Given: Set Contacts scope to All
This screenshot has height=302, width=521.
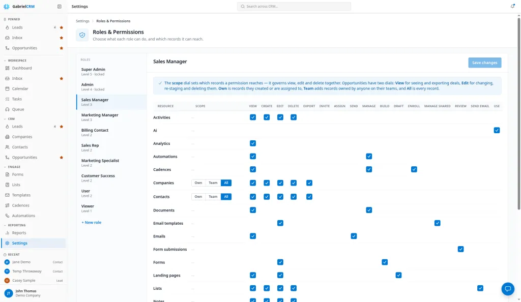Looking at the screenshot, I should point(226,197).
